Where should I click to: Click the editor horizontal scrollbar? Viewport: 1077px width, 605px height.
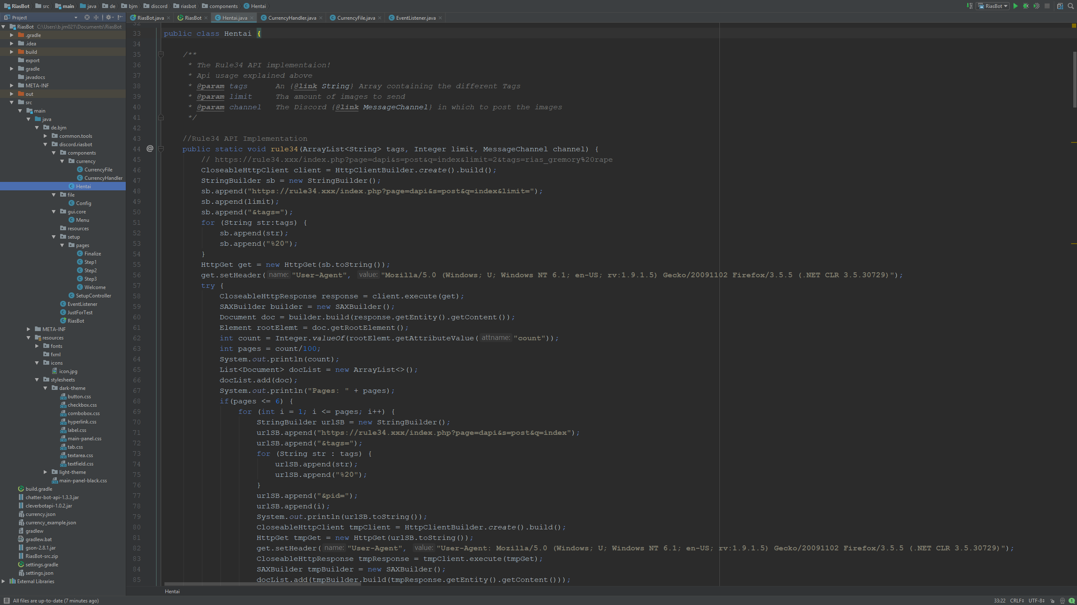[x=262, y=584]
